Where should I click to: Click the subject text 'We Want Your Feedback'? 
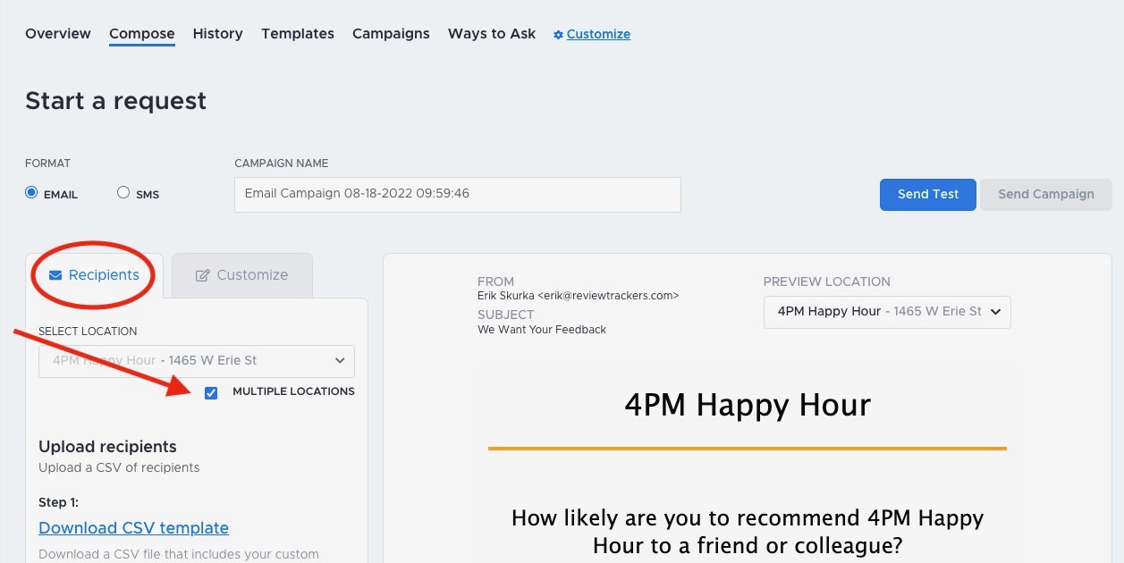542,330
